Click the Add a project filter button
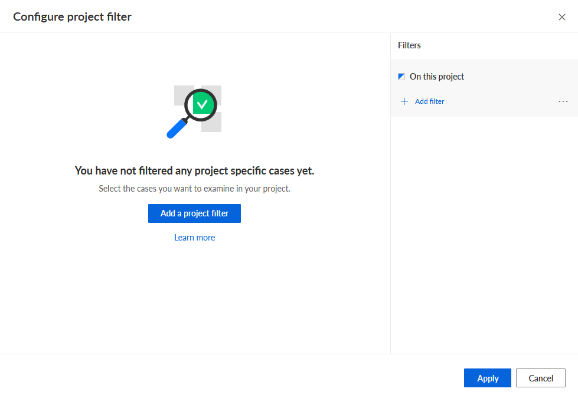Image resolution: width=578 pixels, height=395 pixels. (194, 213)
